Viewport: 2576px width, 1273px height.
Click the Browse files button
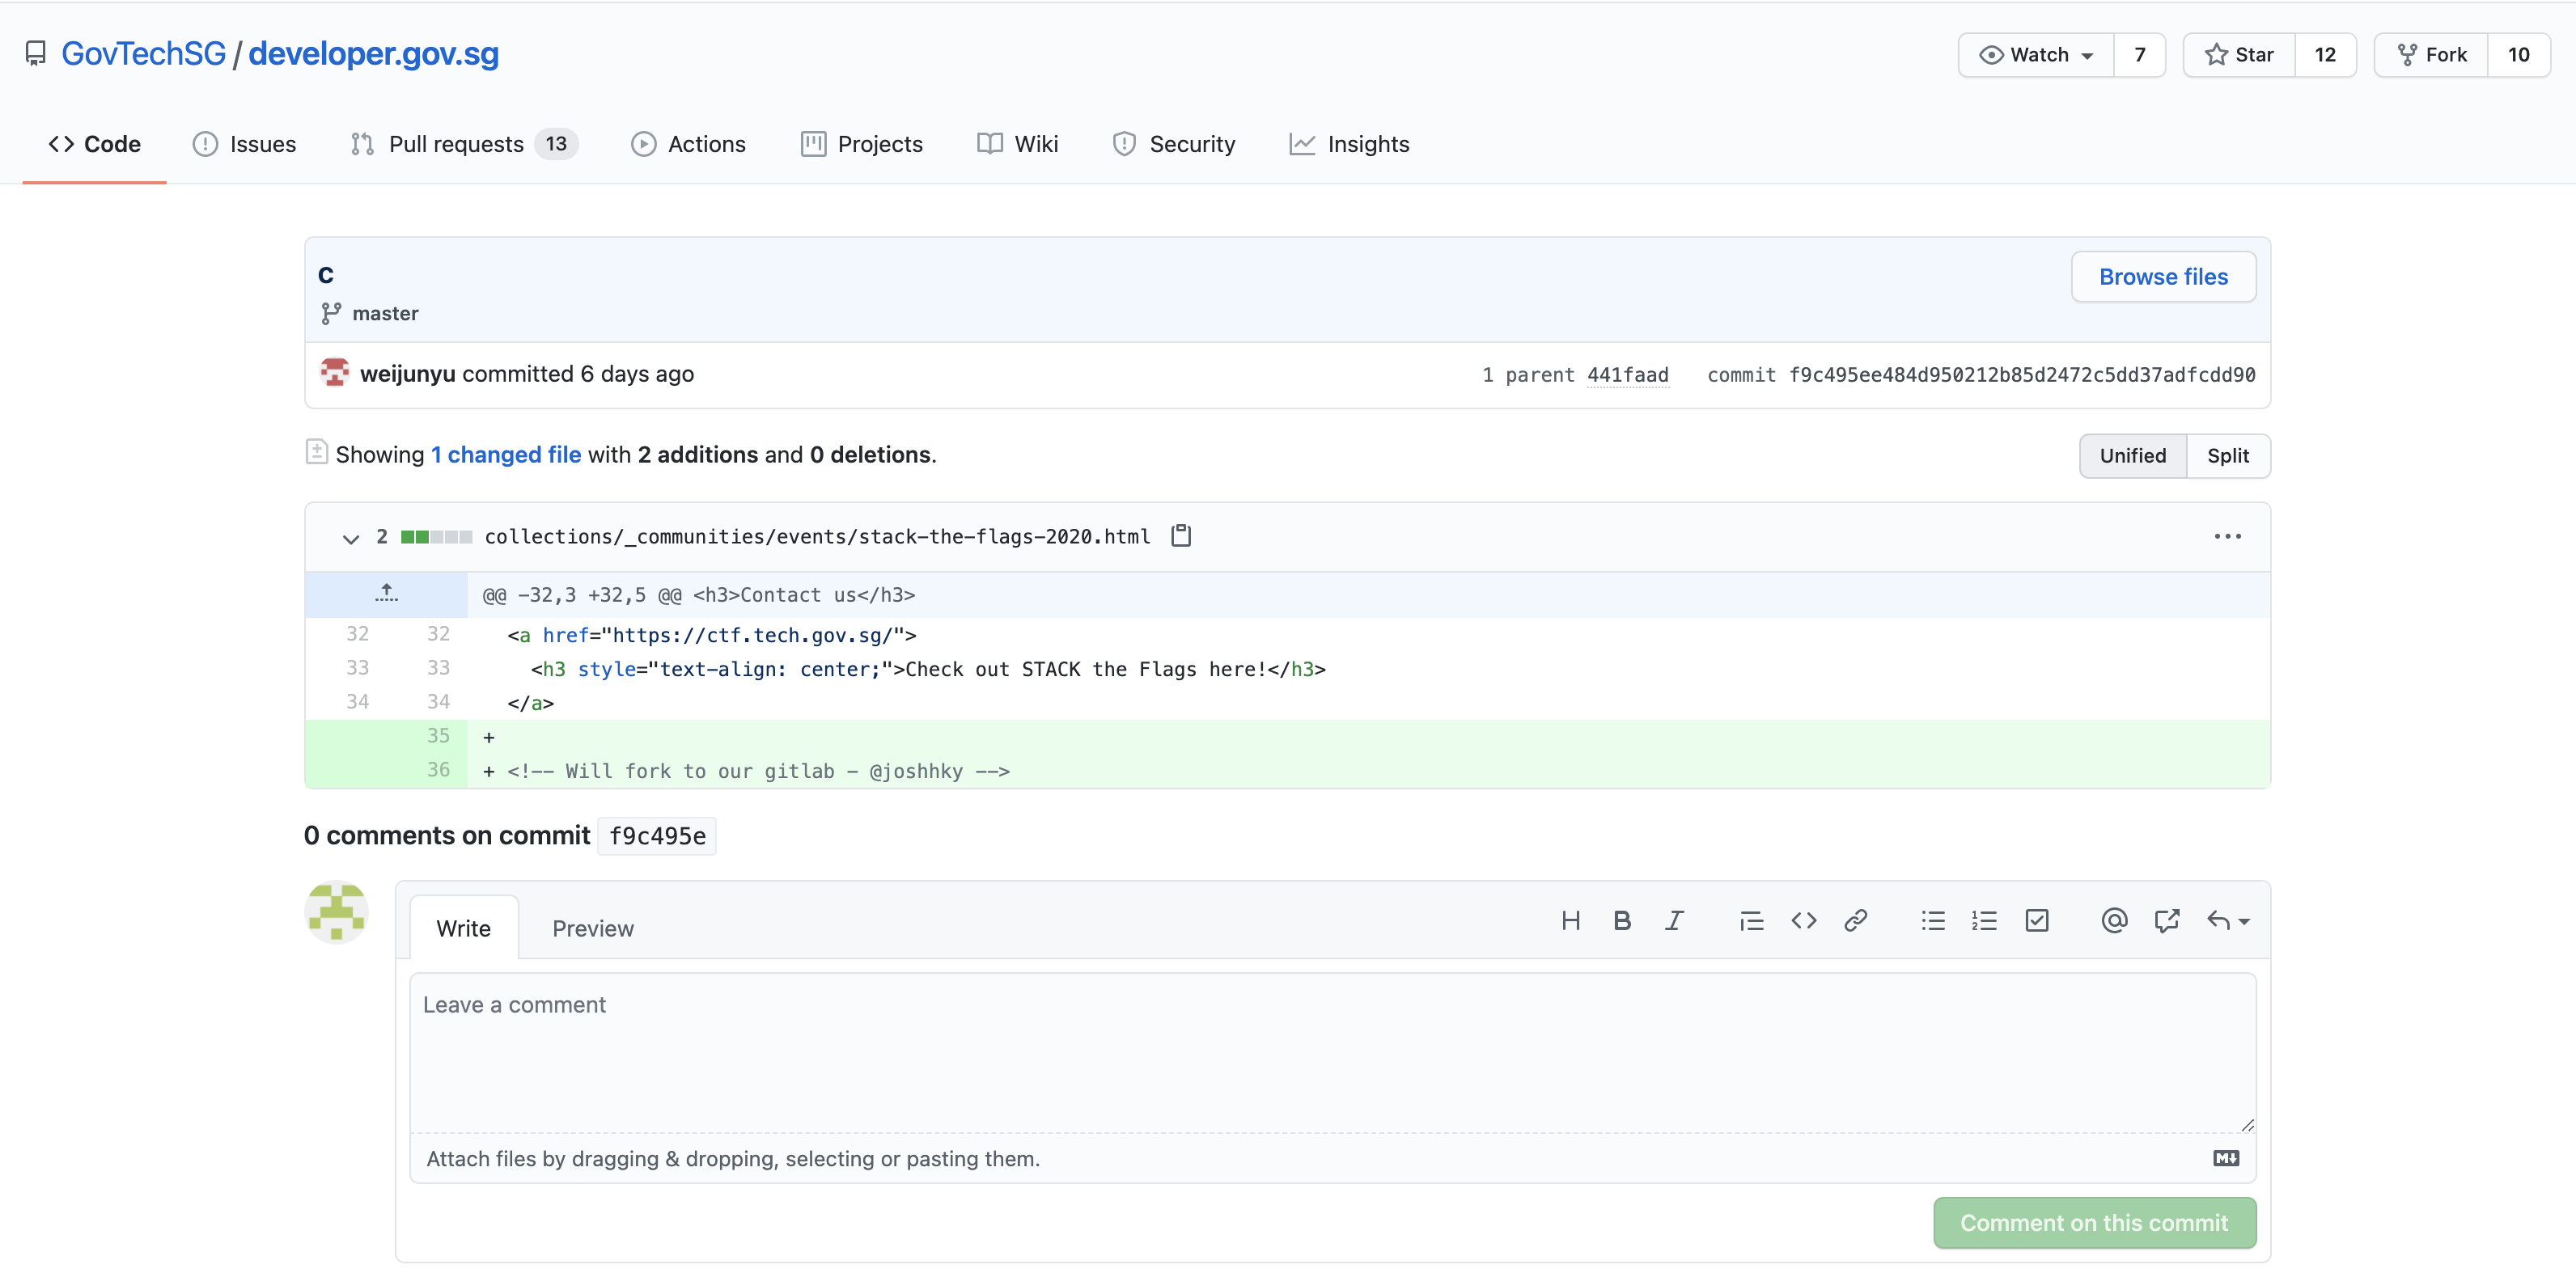pyautogui.click(x=2163, y=277)
